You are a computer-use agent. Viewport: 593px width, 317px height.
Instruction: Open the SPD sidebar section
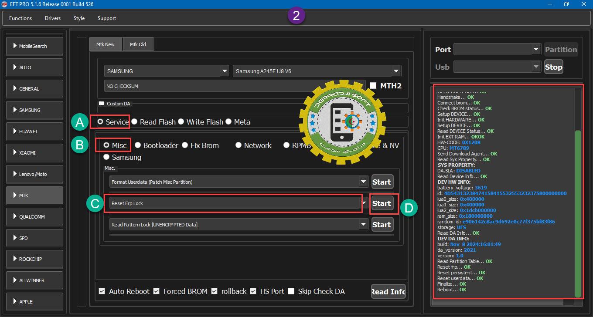point(34,238)
